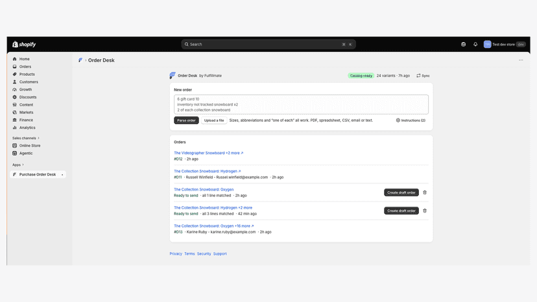Create draft order for Hydrogen +2 more entry

[401, 211]
